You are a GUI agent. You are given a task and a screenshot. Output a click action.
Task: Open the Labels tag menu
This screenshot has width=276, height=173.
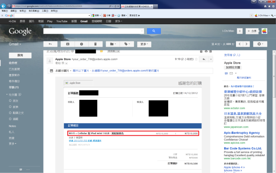click(127, 44)
